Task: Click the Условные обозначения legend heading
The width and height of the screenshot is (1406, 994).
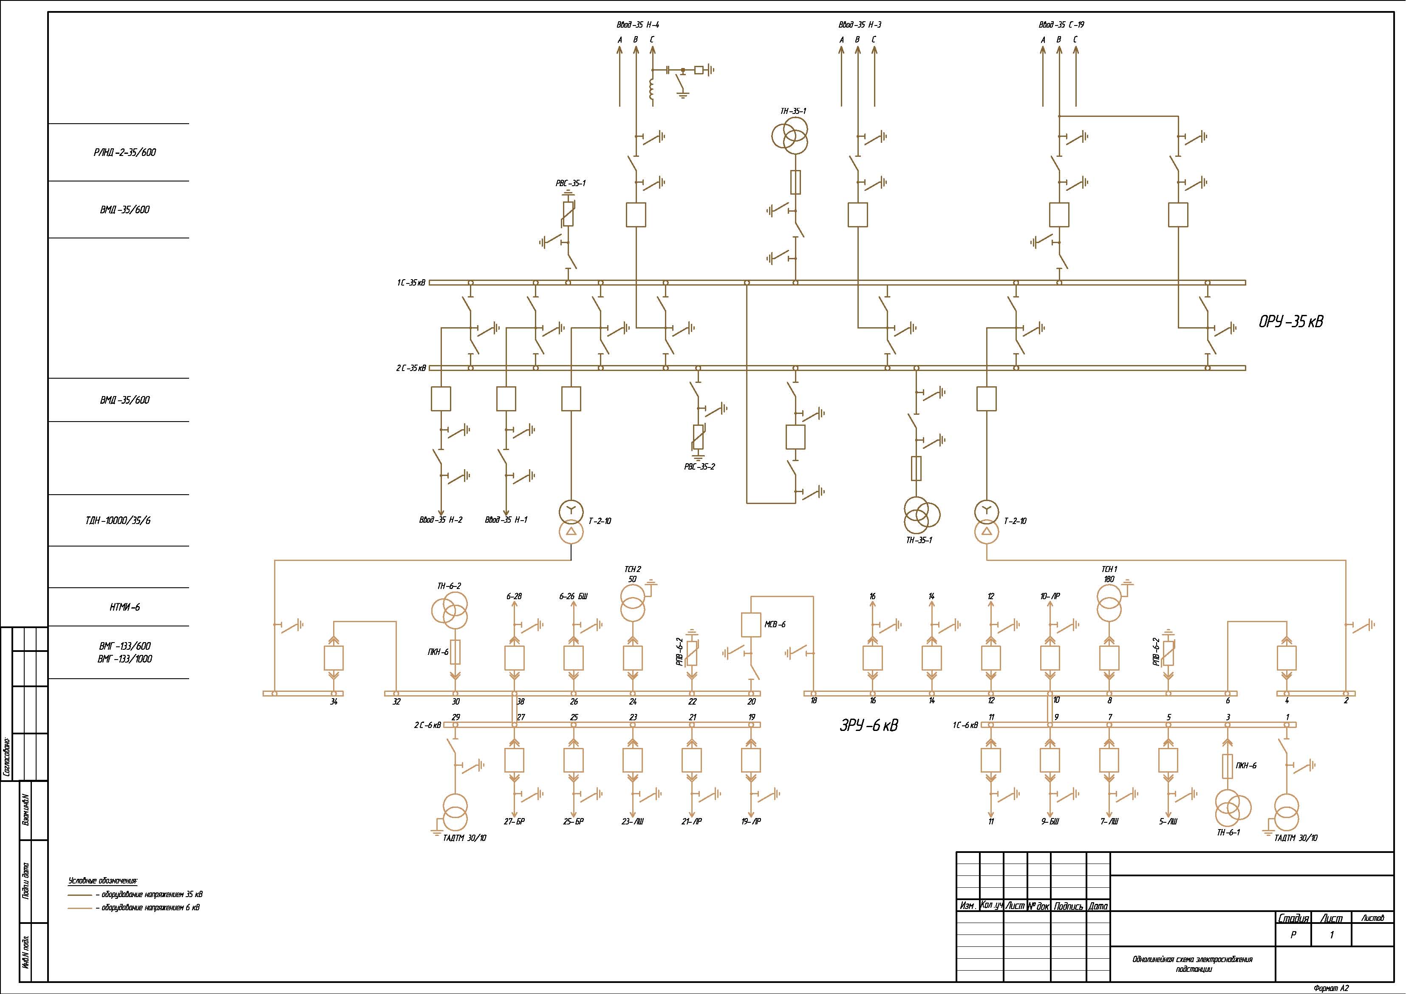Action: (102, 881)
